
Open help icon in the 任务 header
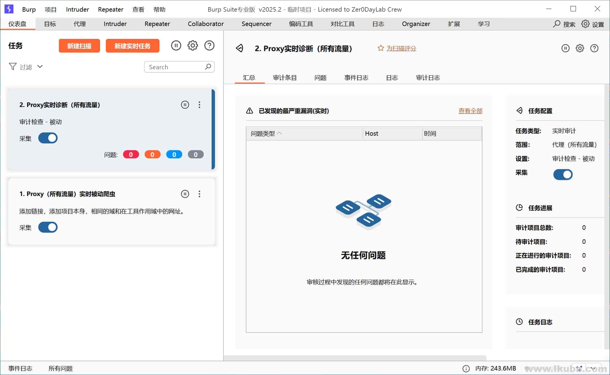(x=209, y=46)
